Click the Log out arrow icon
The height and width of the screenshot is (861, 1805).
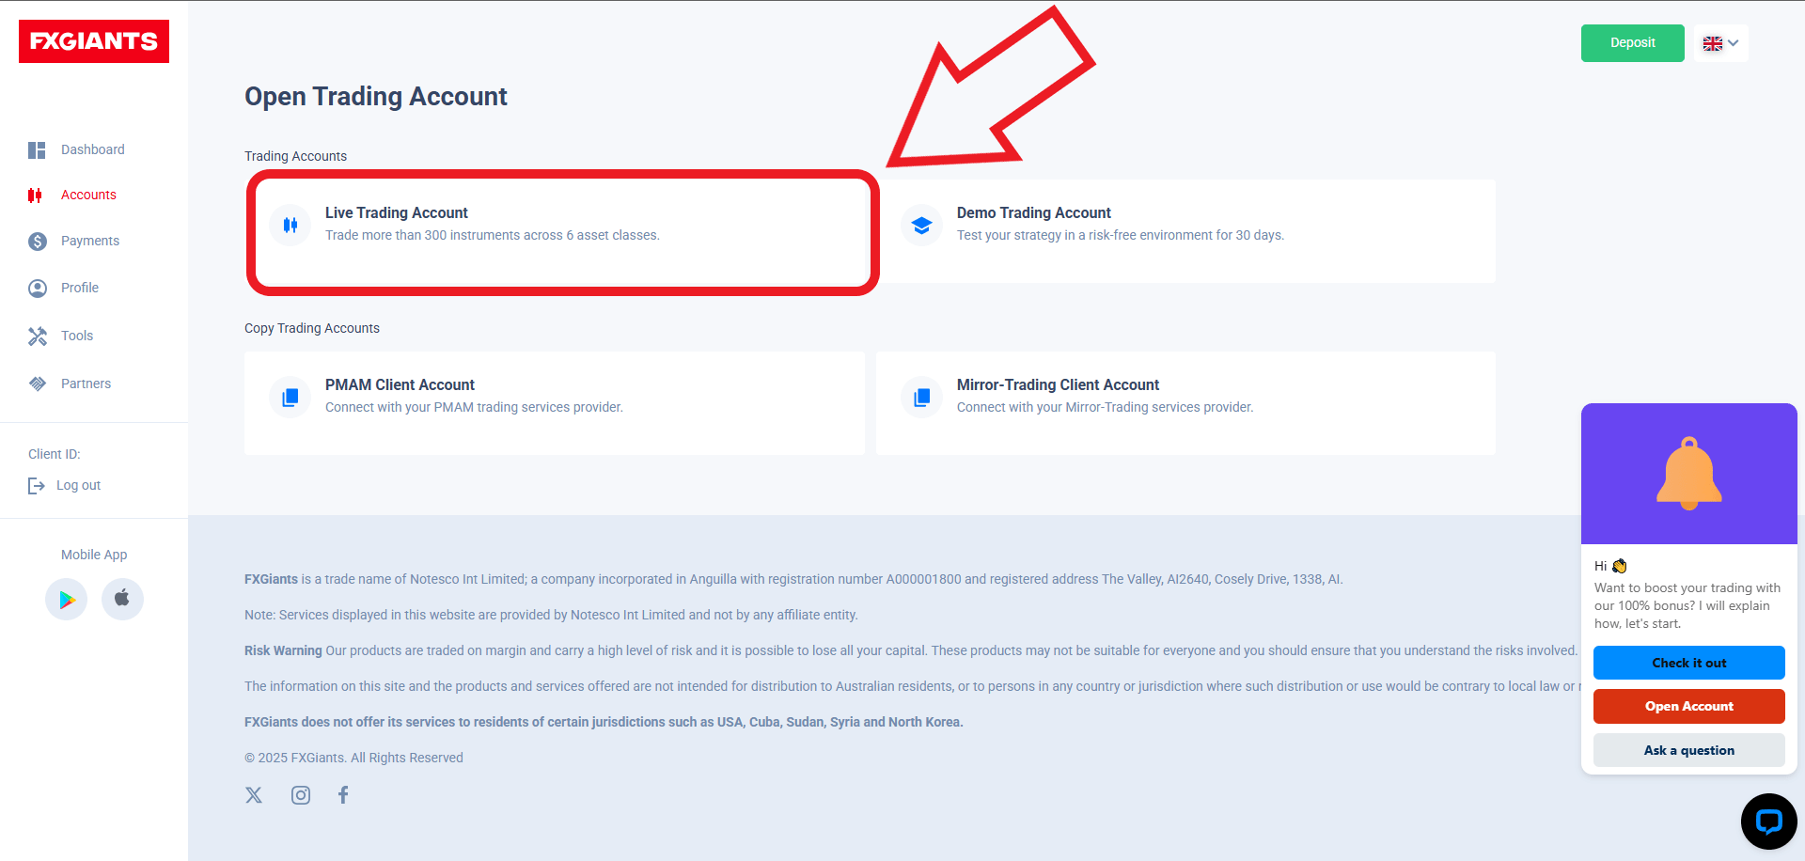(x=37, y=486)
